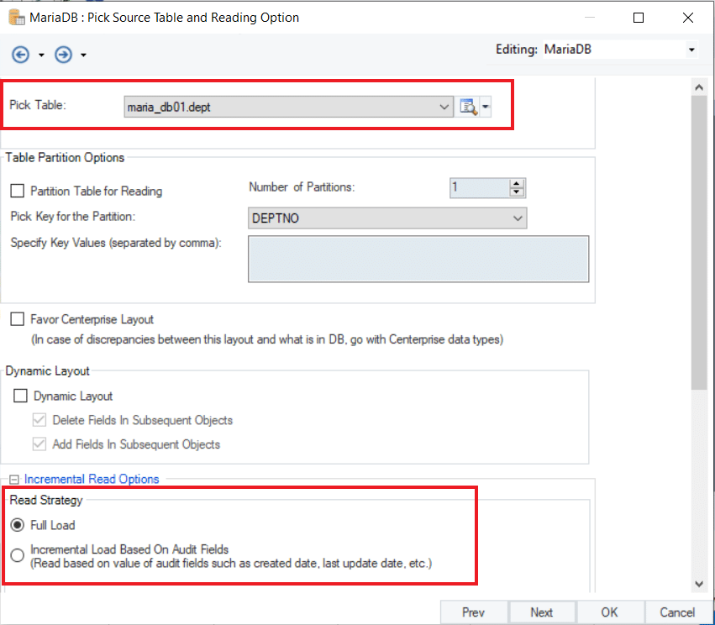Image resolution: width=715 pixels, height=625 pixels.
Task: Open the forward arrow history dropdown
Action: (83, 55)
